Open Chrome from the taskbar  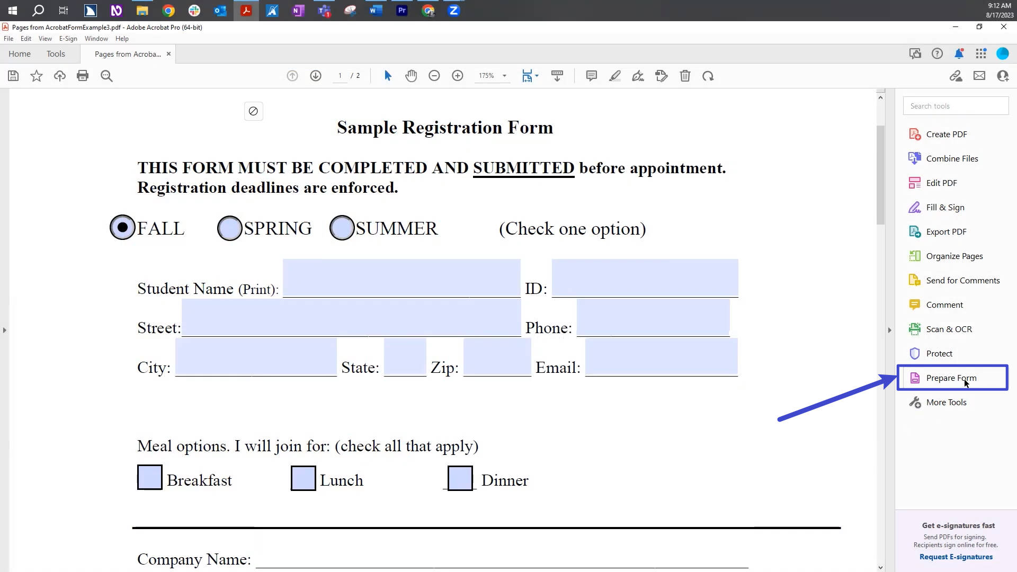pyautogui.click(x=168, y=10)
